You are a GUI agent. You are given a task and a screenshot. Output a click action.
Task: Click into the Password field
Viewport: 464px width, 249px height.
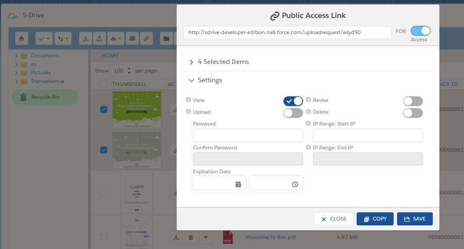pyautogui.click(x=247, y=135)
